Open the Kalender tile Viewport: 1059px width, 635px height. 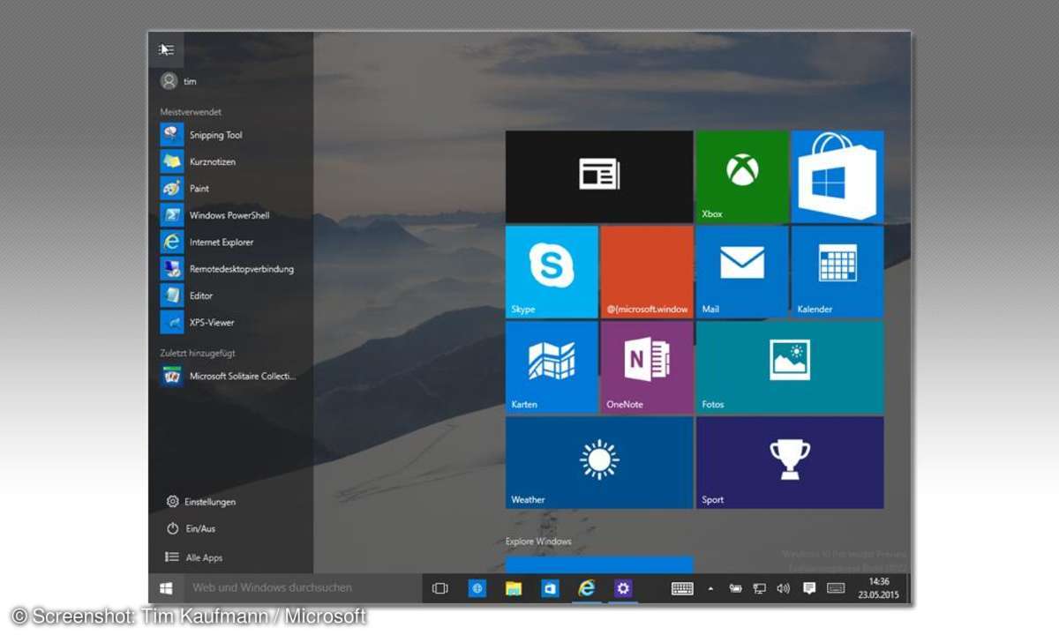837,272
